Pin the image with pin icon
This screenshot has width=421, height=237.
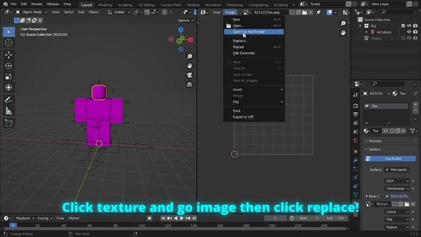[x=318, y=13]
